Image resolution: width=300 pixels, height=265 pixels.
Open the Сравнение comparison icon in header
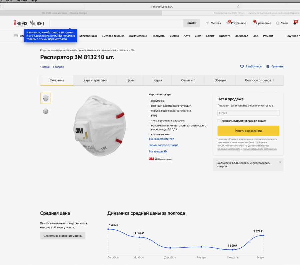tap(253, 23)
